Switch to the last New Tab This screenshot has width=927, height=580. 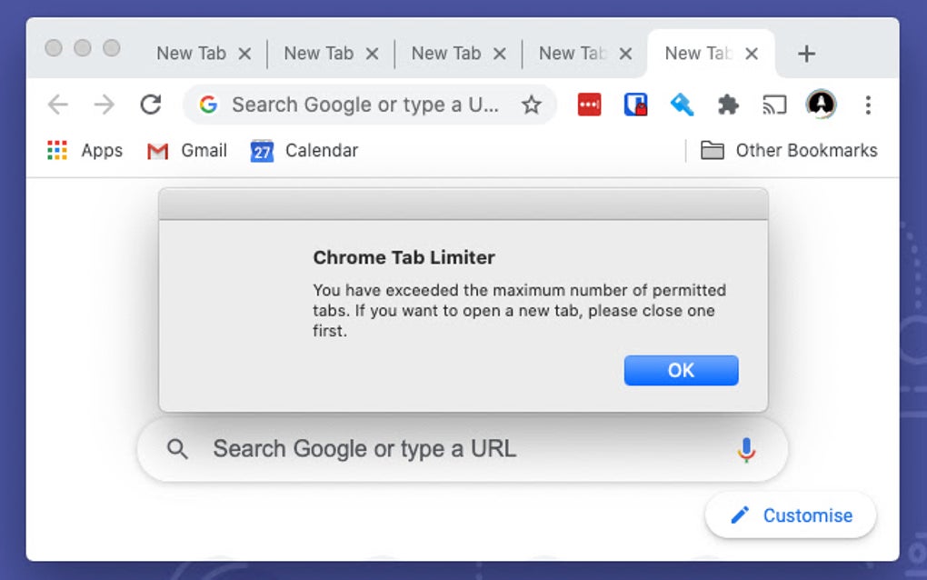click(700, 53)
